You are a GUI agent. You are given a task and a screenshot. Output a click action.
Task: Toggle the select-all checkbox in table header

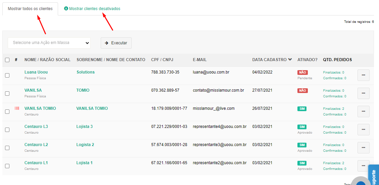[x=7, y=60]
